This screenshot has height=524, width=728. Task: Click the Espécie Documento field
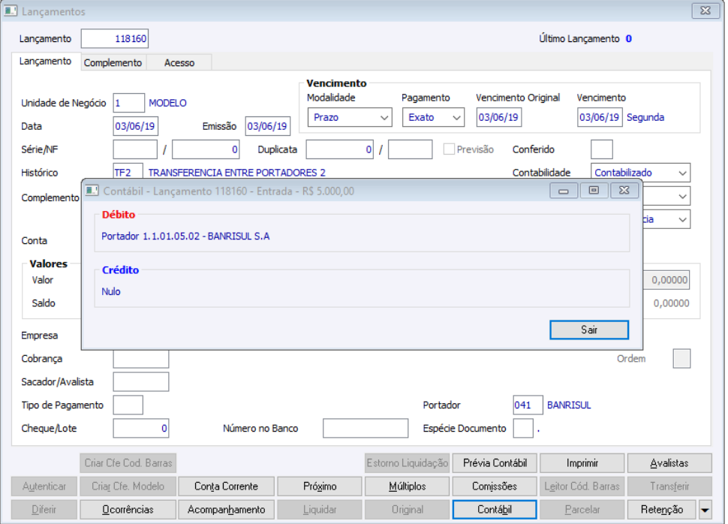pos(523,429)
